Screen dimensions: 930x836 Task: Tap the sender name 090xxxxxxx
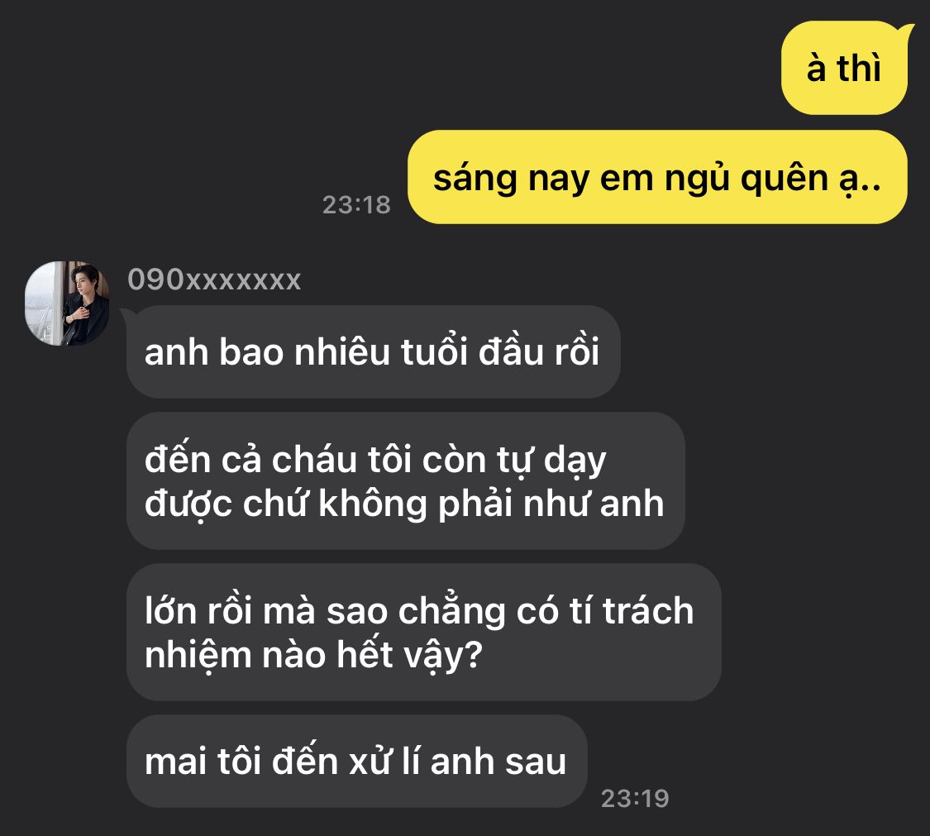pos(214,279)
